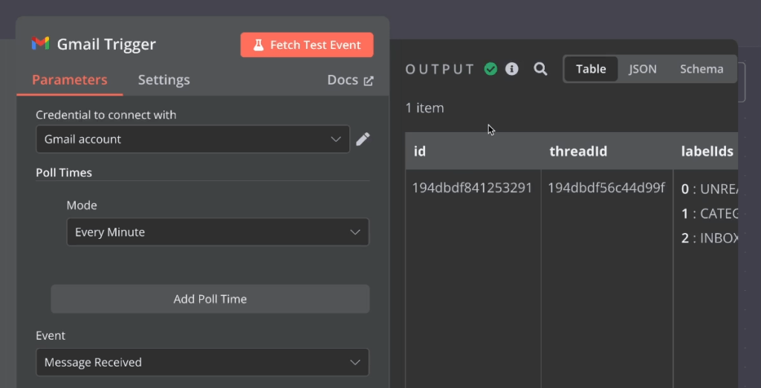Click the Gmail Trigger node title
This screenshot has width=761, height=388.
coord(106,45)
